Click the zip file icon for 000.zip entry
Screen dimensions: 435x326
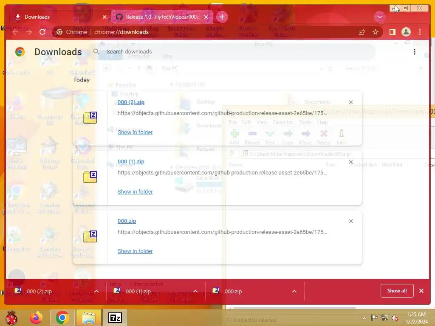[x=90, y=236]
